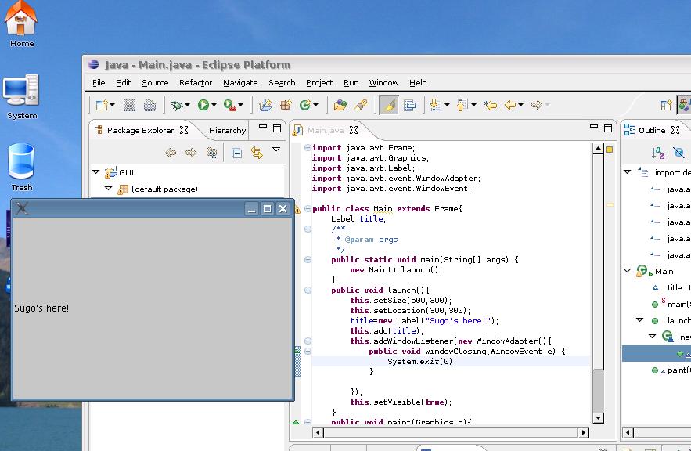Toggle Mark Occurrences highlighter button
This screenshot has width=691, height=451.
[389, 105]
